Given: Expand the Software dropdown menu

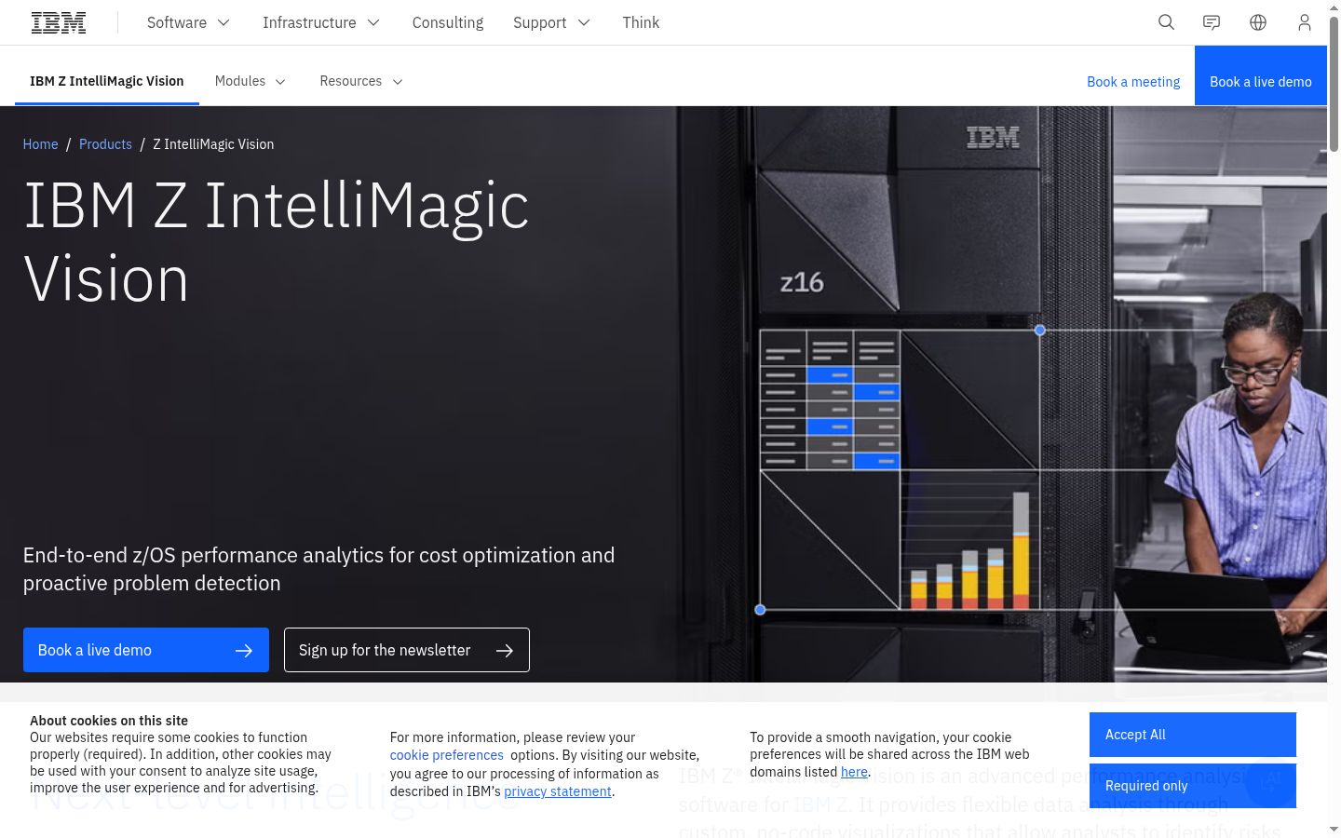Looking at the screenshot, I should 188,22.
